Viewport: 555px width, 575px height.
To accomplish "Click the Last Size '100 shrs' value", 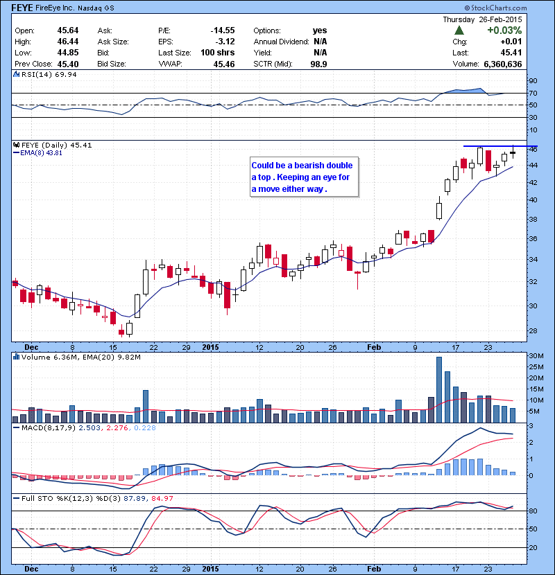I will [217, 53].
